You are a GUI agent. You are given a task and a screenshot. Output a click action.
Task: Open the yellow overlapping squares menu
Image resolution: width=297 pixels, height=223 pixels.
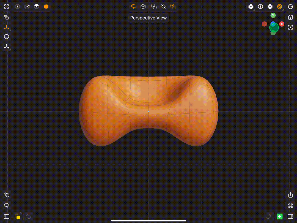coord(17,216)
